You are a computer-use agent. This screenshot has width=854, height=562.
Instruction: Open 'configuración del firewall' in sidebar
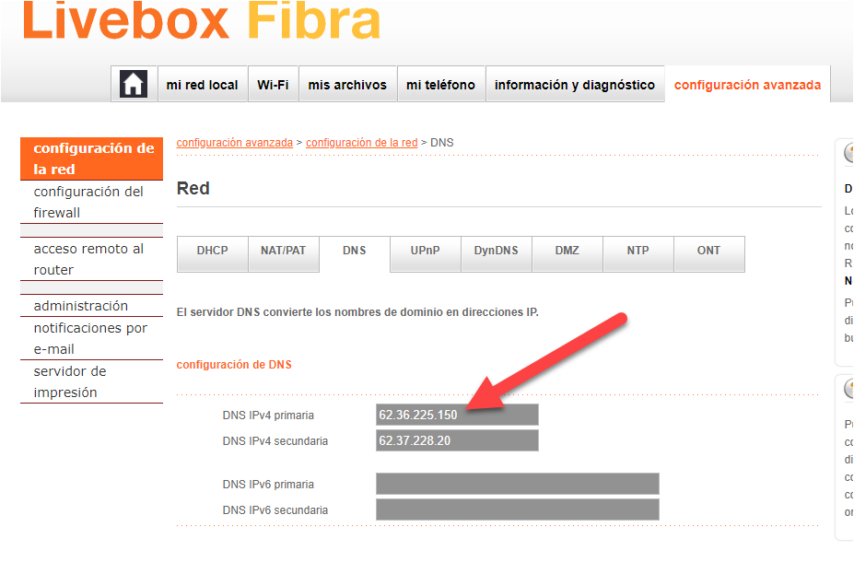click(x=91, y=202)
